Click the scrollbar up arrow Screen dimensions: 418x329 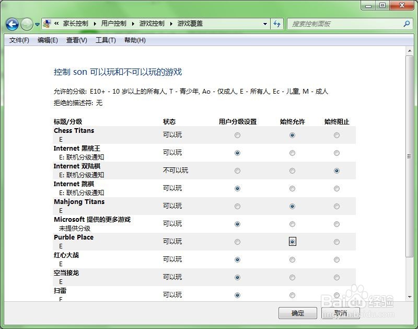point(409,51)
